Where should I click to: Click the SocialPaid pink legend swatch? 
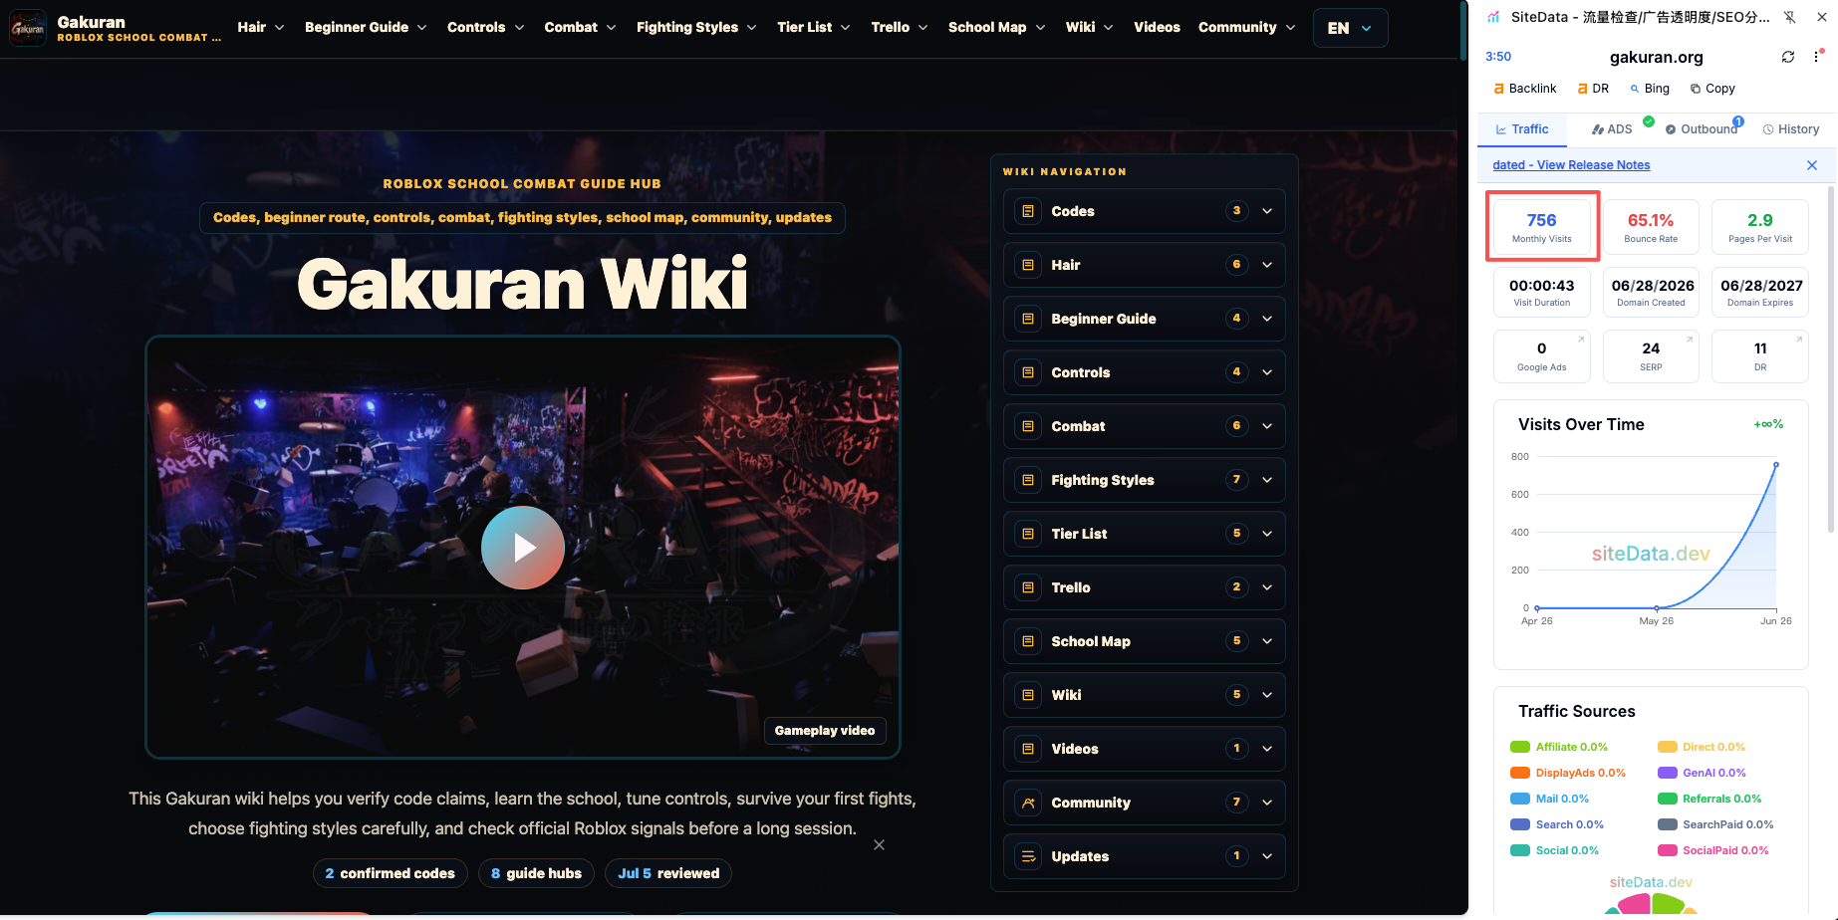coord(1668,850)
